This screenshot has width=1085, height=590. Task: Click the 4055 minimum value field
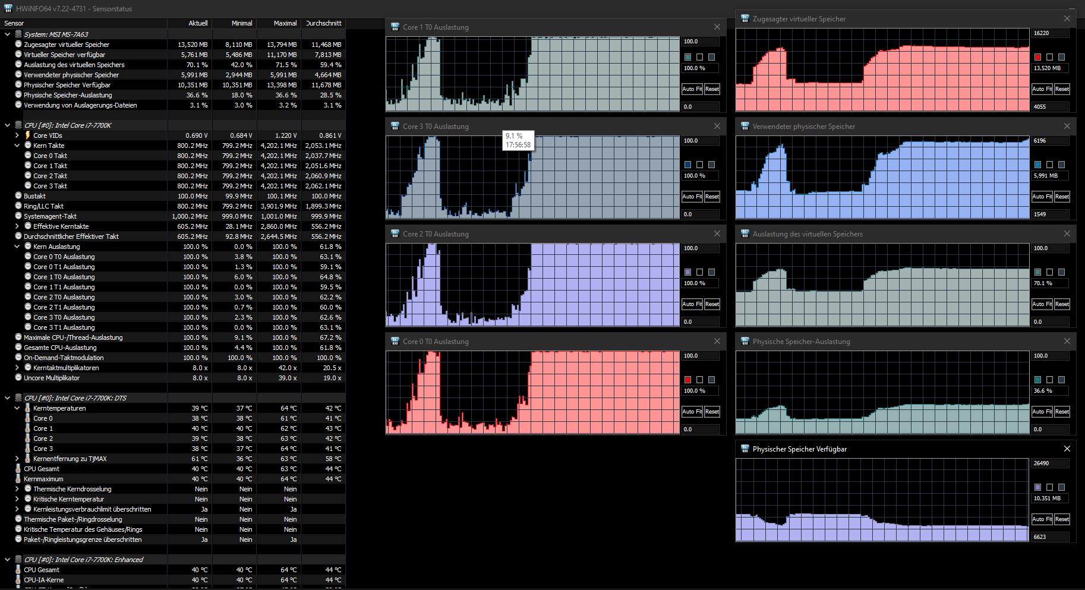pos(1051,107)
